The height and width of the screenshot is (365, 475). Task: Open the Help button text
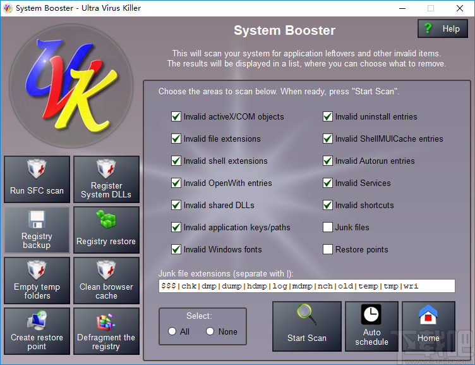click(x=451, y=29)
